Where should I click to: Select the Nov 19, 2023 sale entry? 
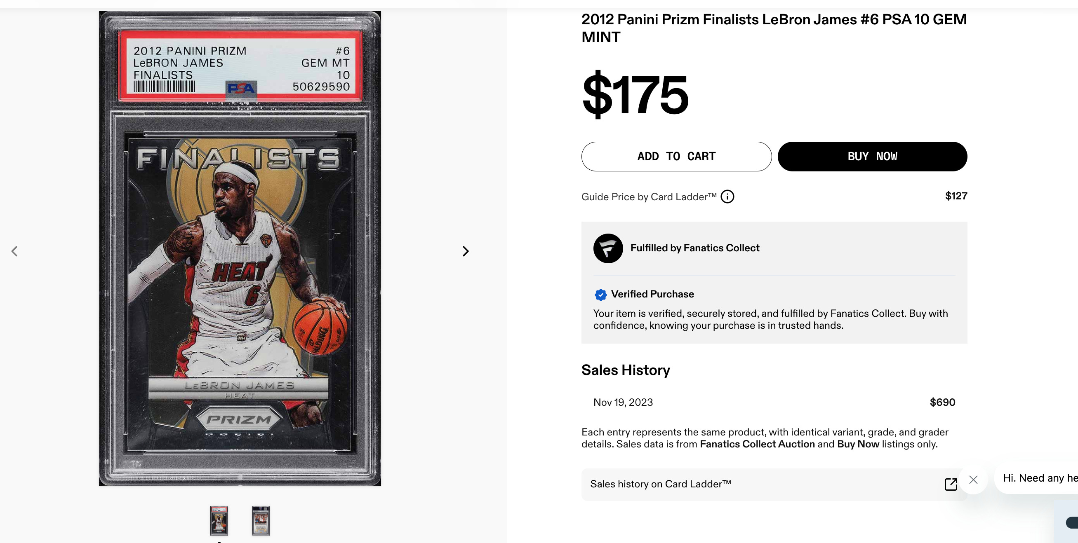774,402
